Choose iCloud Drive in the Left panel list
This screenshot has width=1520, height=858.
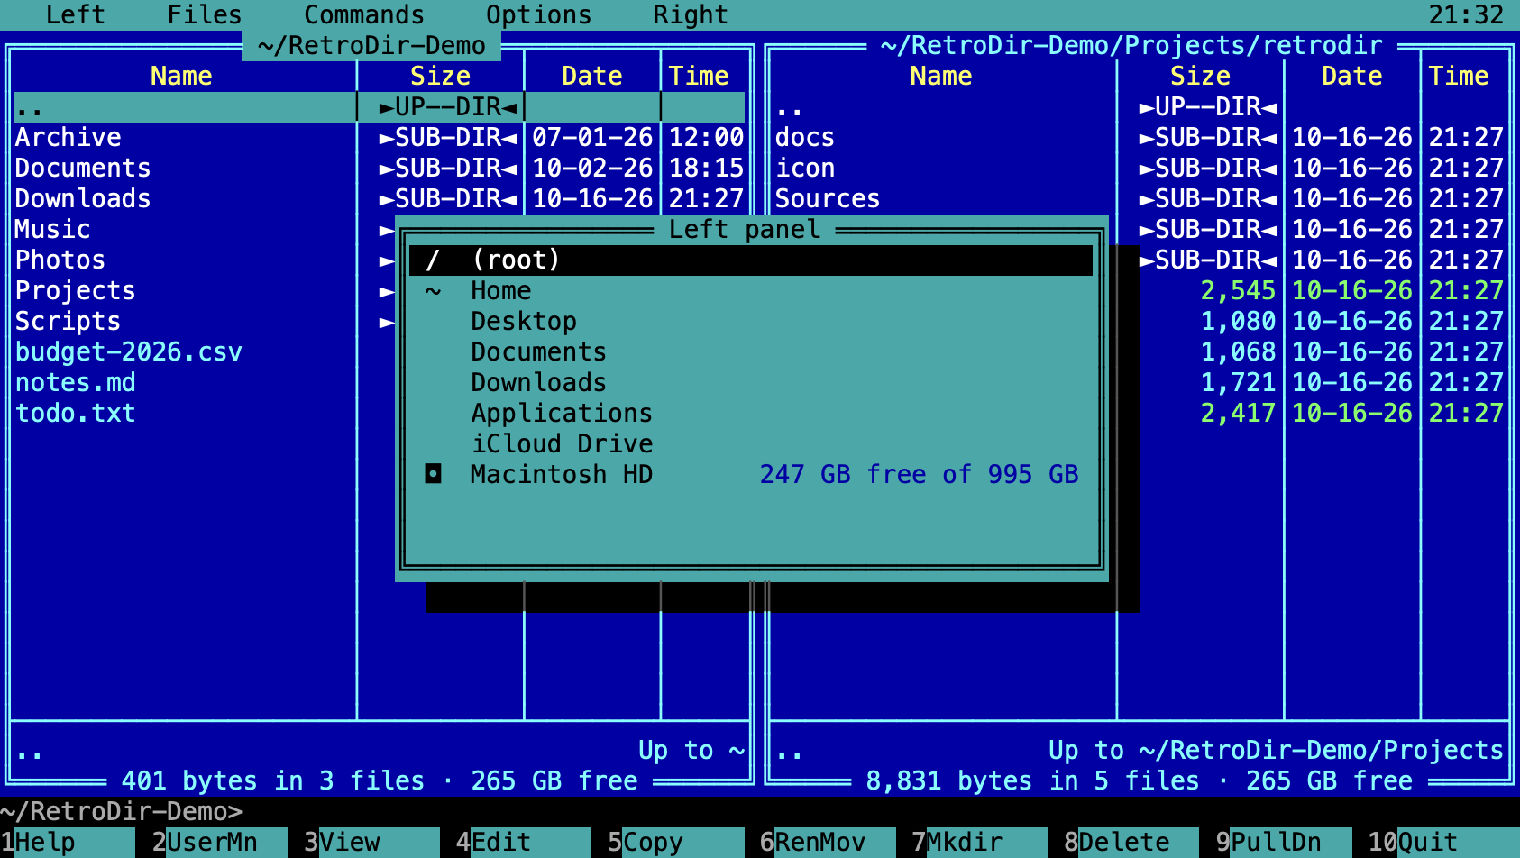click(751, 444)
